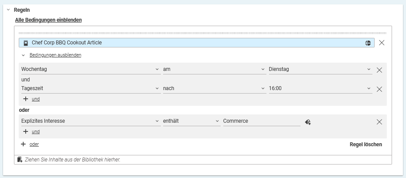
Task: Click the plus icon to add 'oder' condition
Action: pyautogui.click(x=24, y=144)
